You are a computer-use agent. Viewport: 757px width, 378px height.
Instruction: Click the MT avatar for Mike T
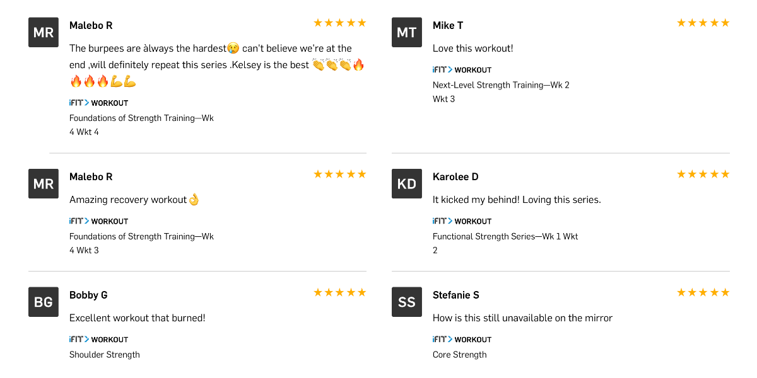coord(407,32)
